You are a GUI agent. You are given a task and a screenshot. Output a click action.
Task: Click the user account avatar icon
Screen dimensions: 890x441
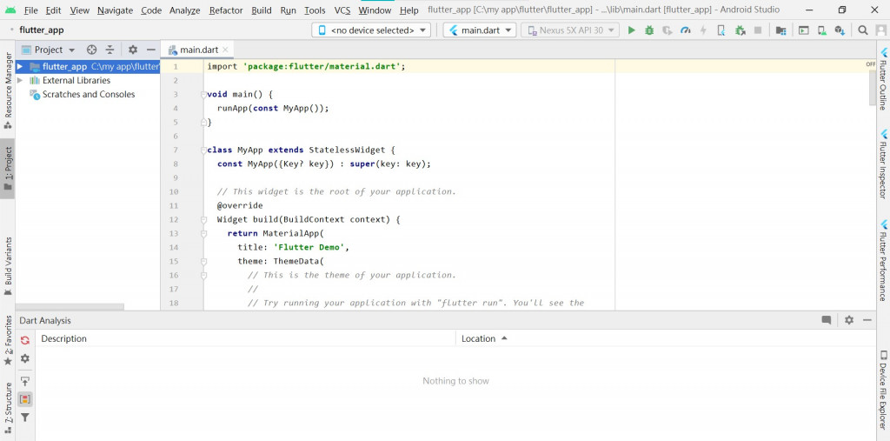[x=880, y=30]
